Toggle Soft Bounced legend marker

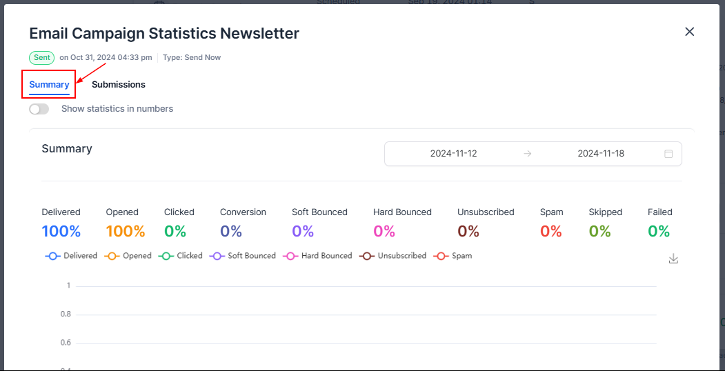(x=242, y=256)
